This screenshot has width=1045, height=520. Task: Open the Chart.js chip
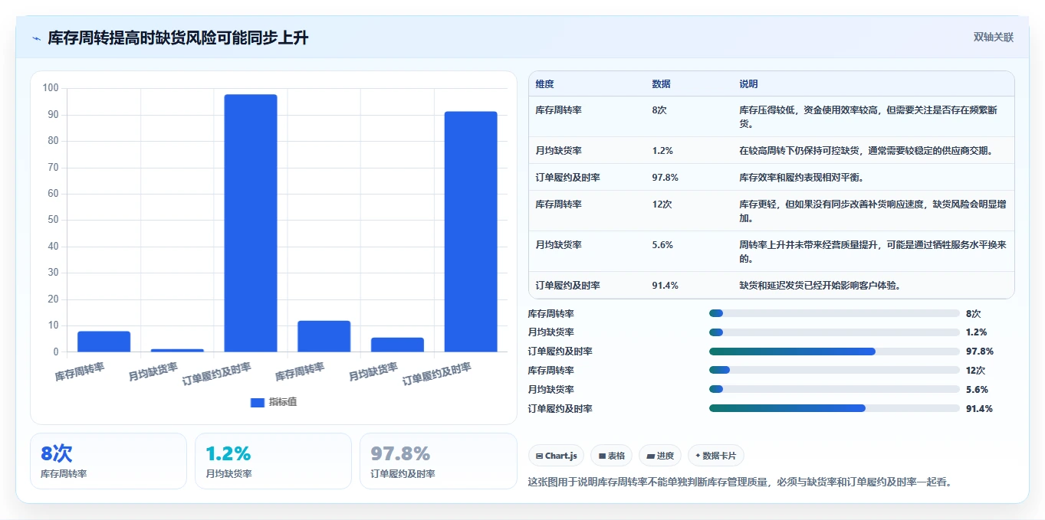[556, 456]
